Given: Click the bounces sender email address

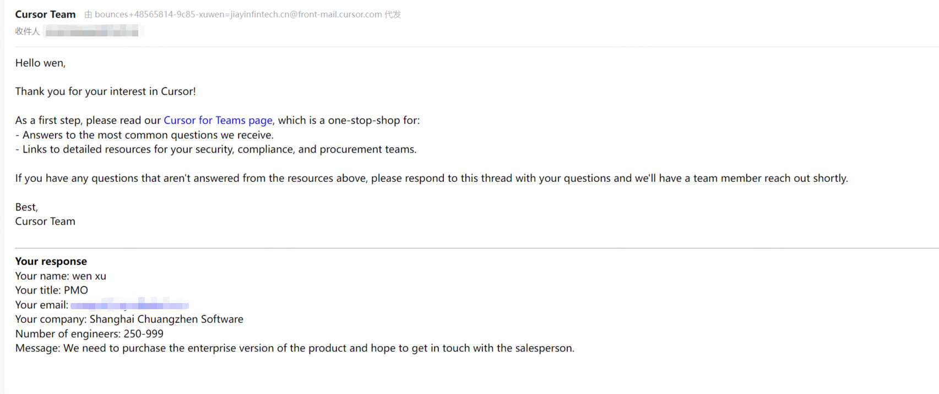Looking at the screenshot, I should pyautogui.click(x=238, y=15).
